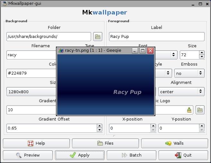This screenshot has height=163, width=211.
Task: Open the Files button
Action: [105, 143]
